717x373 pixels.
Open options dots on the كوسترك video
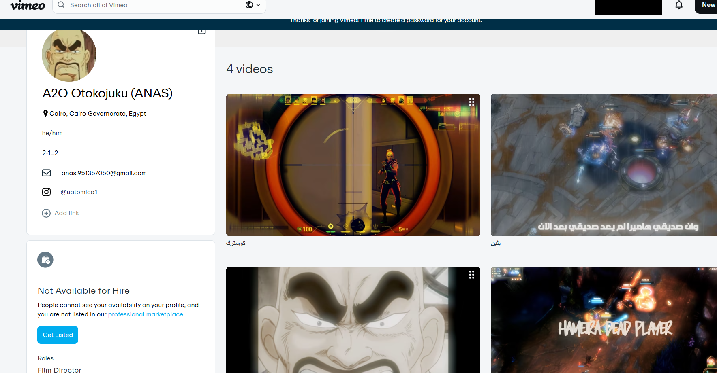(471, 102)
